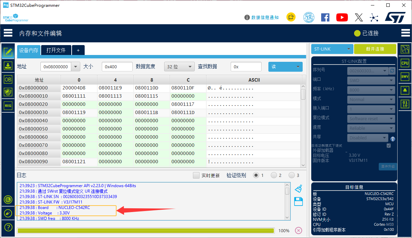Expand the Read button dropdown arrow
The height and width of the screenshot is (238, 412).
click(298, 67)
